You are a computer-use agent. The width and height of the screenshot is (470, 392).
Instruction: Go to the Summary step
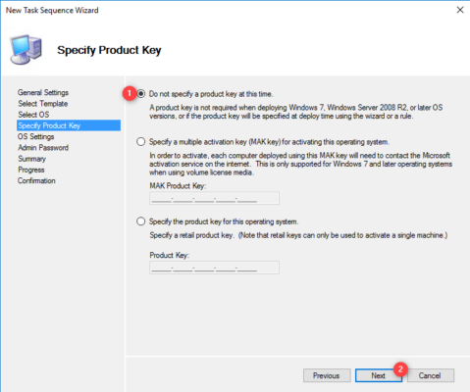pos(31,159)
